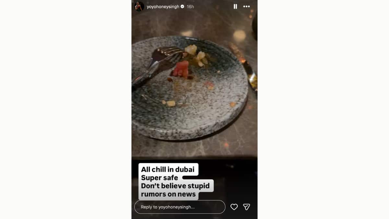Click the "rumors on news" caption line
This screenshot has height=219, width=389.
(x=169, y=194)
